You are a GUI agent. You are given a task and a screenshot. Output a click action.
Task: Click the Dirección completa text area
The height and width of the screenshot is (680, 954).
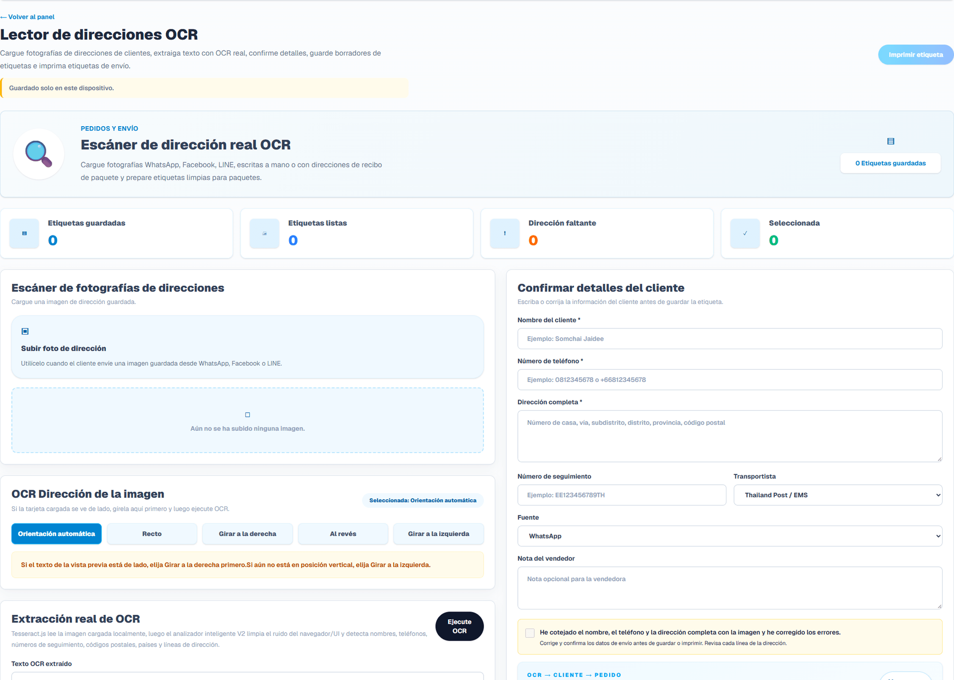point(729,436)
